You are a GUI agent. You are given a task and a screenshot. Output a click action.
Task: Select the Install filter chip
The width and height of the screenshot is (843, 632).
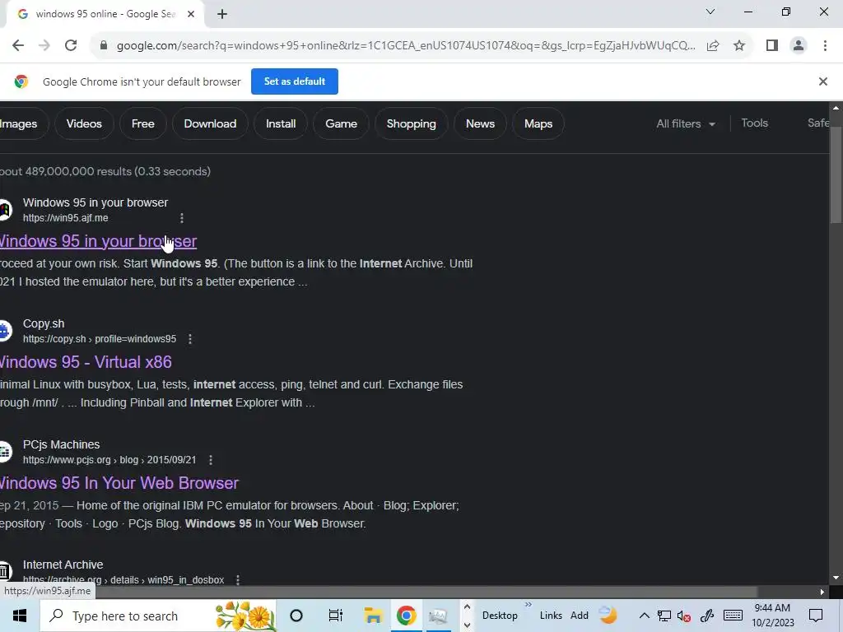[x=281, y=123]
